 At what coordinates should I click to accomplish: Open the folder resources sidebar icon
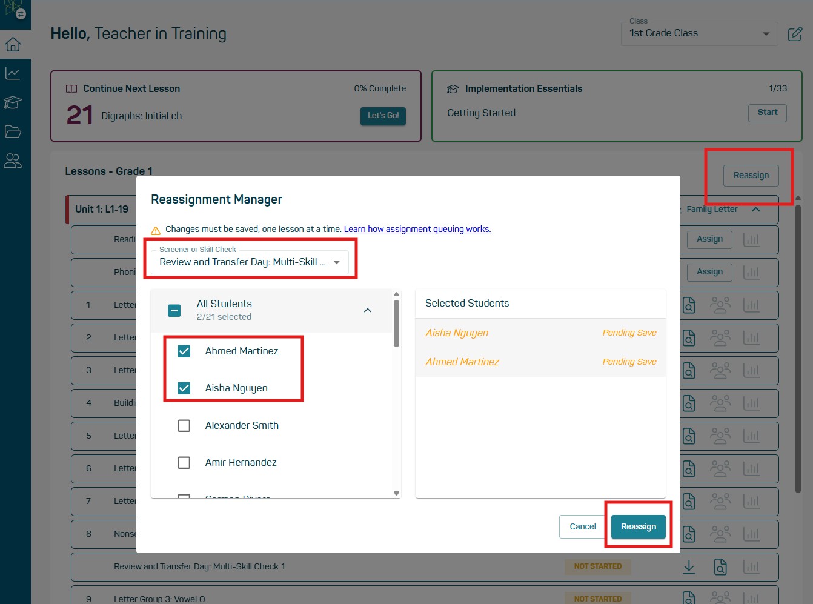[x=13, y=131]
